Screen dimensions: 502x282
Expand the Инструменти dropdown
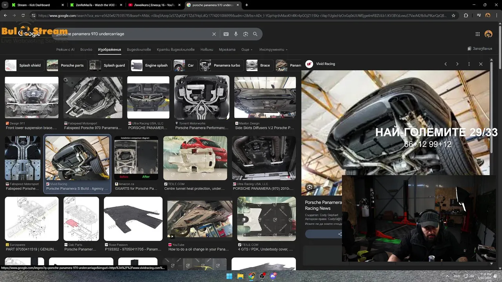(273, 50)
